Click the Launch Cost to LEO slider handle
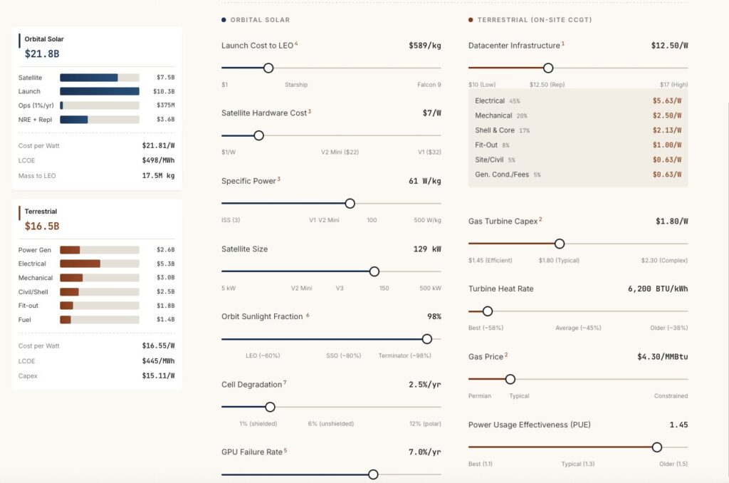Screen dimensions: 729x483 tap(268, 68)
